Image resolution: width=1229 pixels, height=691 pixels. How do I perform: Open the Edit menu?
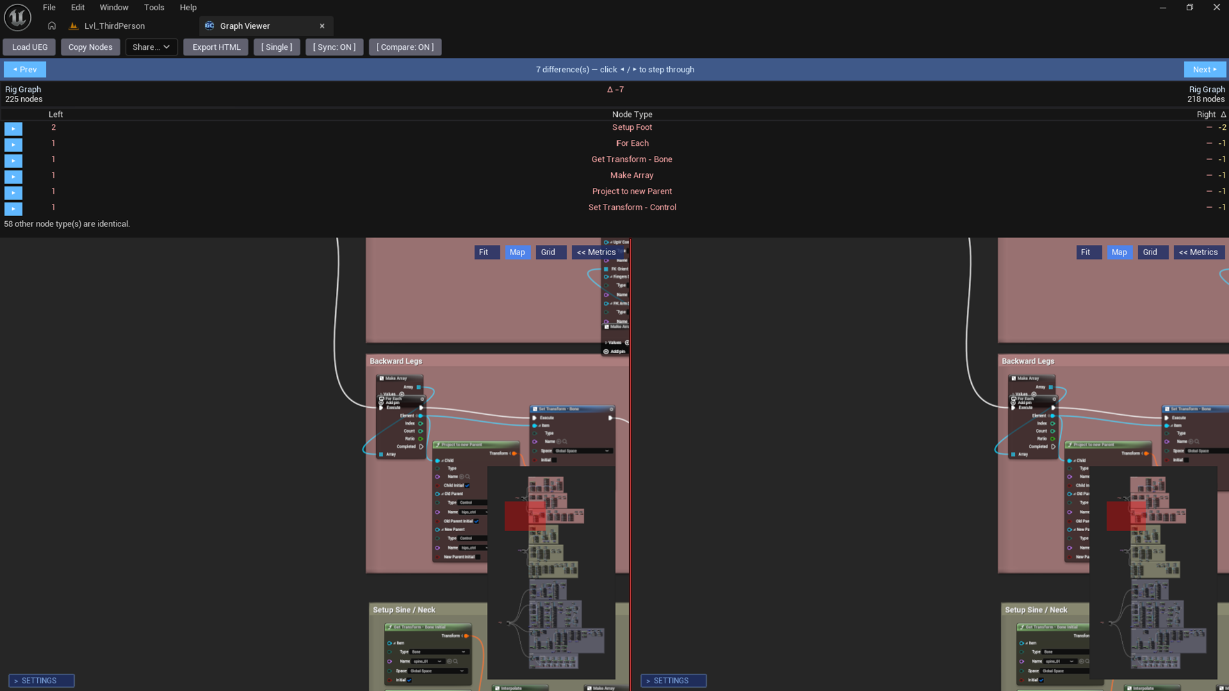77,8
